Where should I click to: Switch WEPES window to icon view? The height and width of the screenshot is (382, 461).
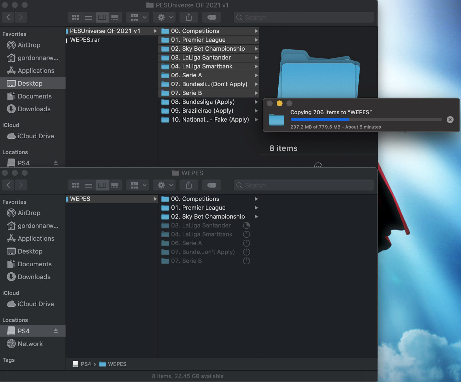click(75, 185)
